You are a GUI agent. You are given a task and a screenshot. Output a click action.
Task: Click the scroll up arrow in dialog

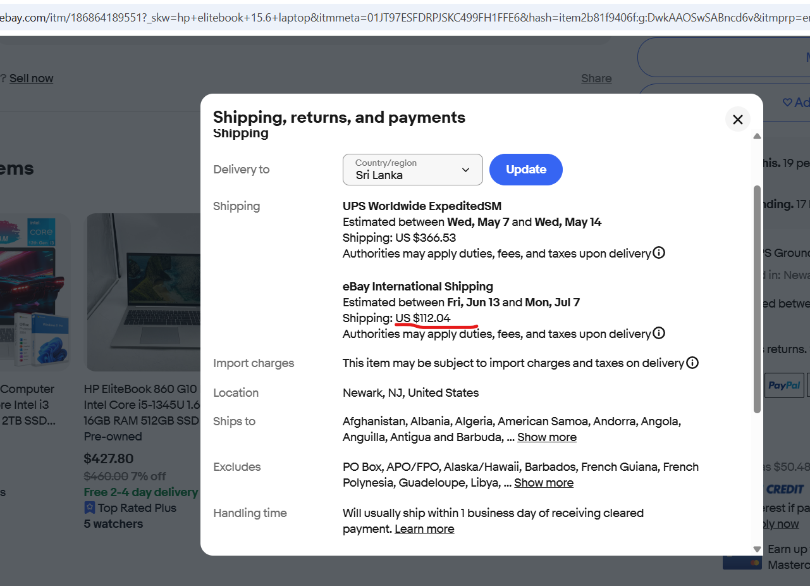pyautogui.click(x=757, y=136)
